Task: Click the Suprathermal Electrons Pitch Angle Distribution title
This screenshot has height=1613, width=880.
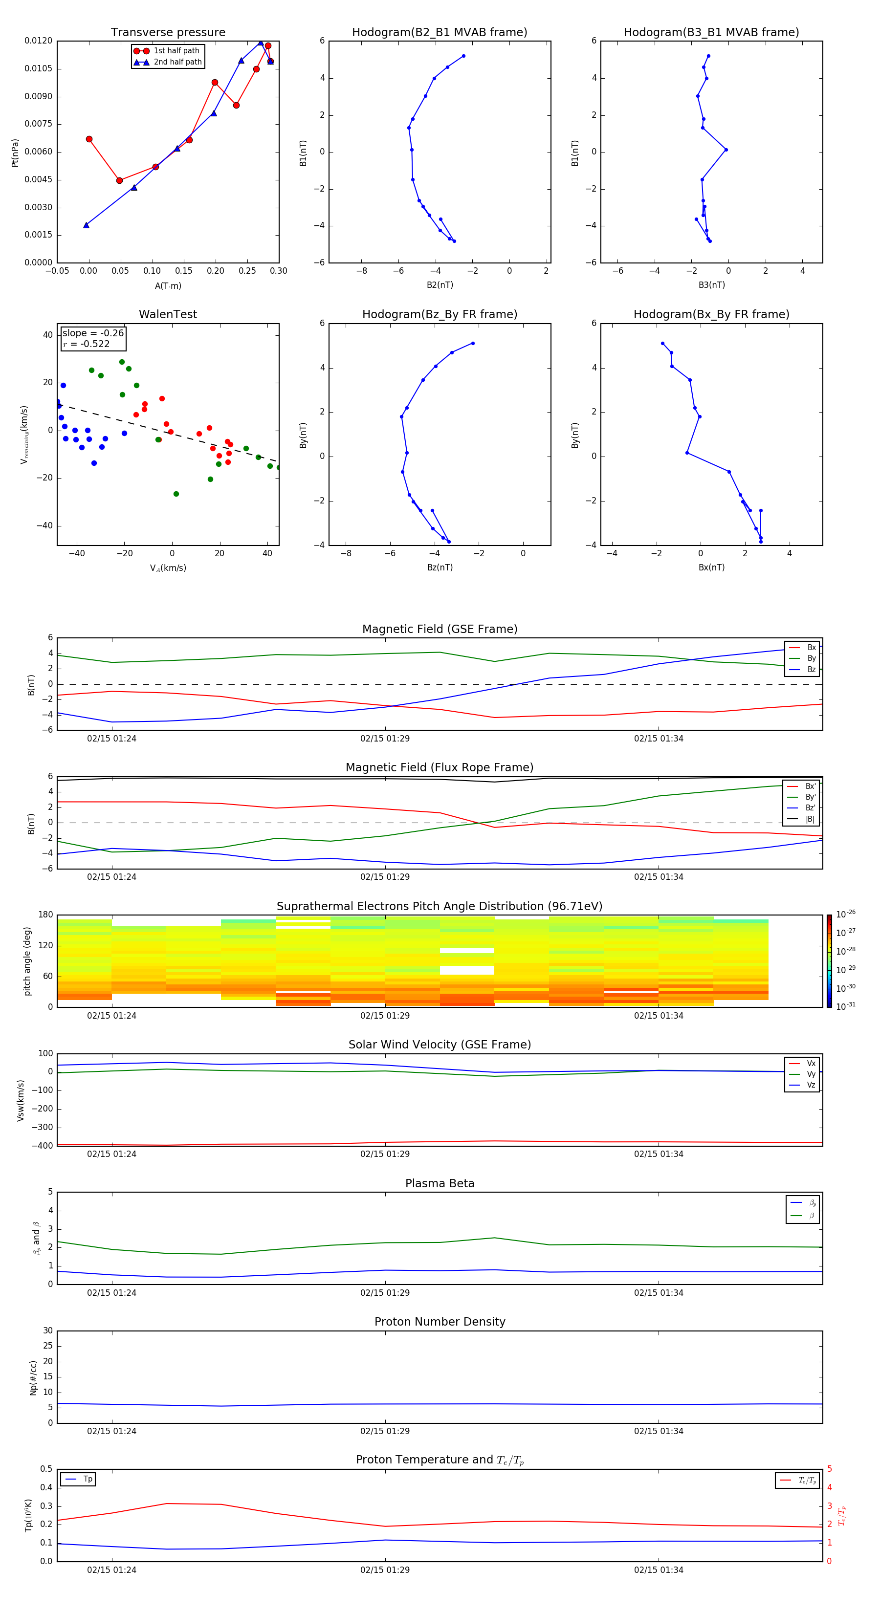Action: pyautogui.click(x=440, y=907)
